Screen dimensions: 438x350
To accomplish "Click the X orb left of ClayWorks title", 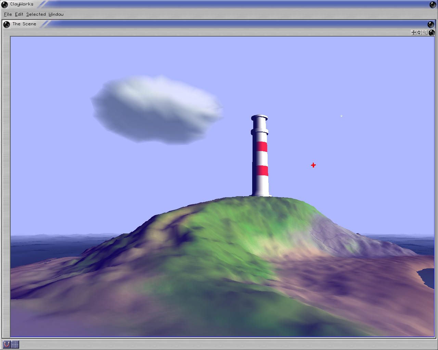I will [5, 4].
